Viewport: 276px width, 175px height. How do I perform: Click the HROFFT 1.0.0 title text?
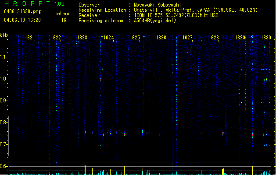point(34,3)
